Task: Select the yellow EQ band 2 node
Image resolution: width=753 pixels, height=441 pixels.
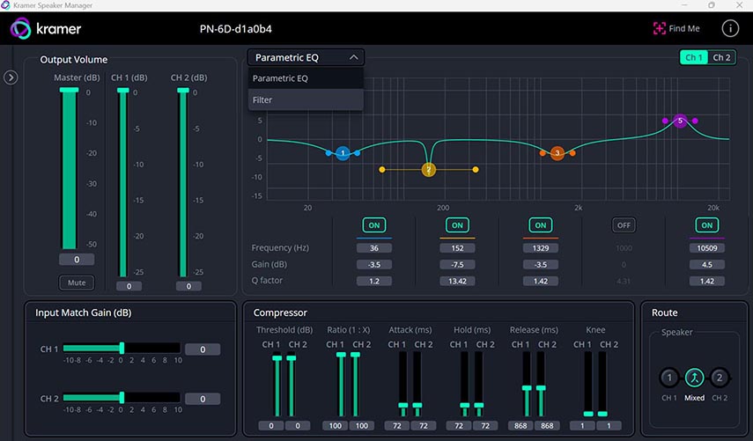Action: point(428,169)
